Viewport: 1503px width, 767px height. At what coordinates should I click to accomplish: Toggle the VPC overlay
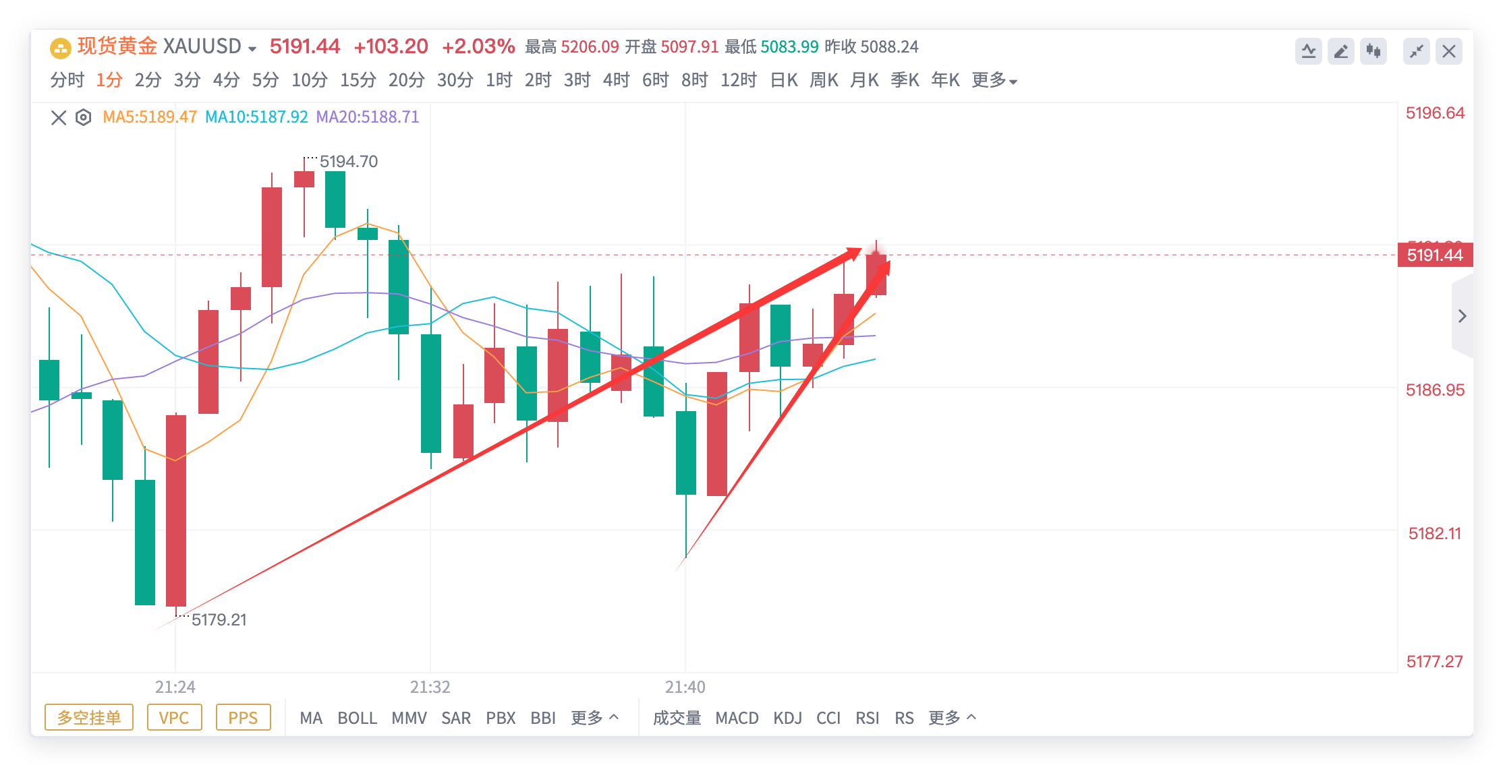(175, 718)
